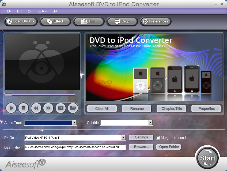Image resolution: width=227 pixels, height=171 pixels.
Task: Click Browse... for destination folder
Action: (141, 147)
